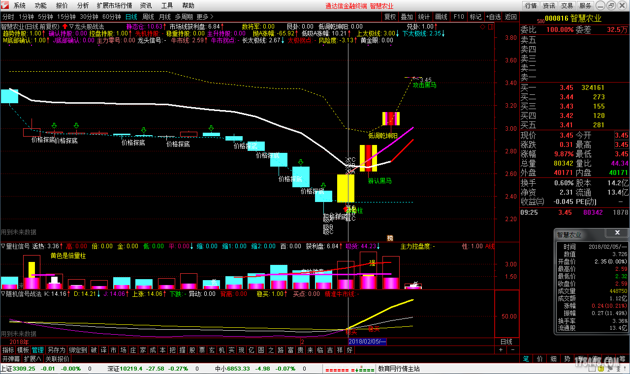630x374 pixels.
Task: Select the 管理 tab at bottom
Action: click(37, 350)
